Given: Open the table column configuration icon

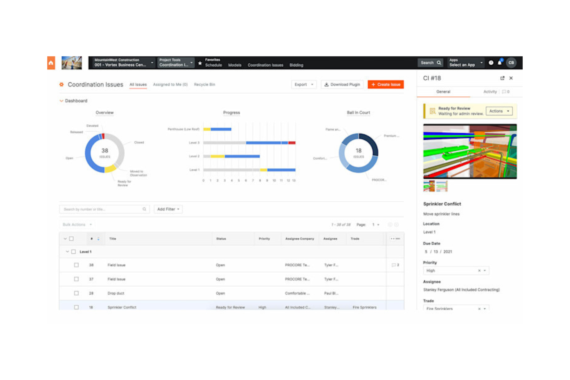Looking at the screenshot, I should point(395,239).
